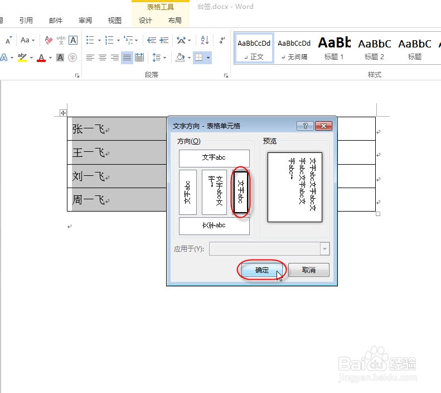The width and height of the screenshot is (441, 393).
Task: Select vertical stacked text direction option
Action: coord(214,192)
